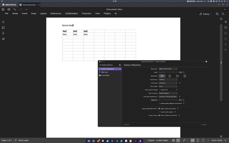Viewport: 229px width, 143px height.
Task: Toggle Allow in fullscreen windows checkbox
Action: (x=159, y=115)
